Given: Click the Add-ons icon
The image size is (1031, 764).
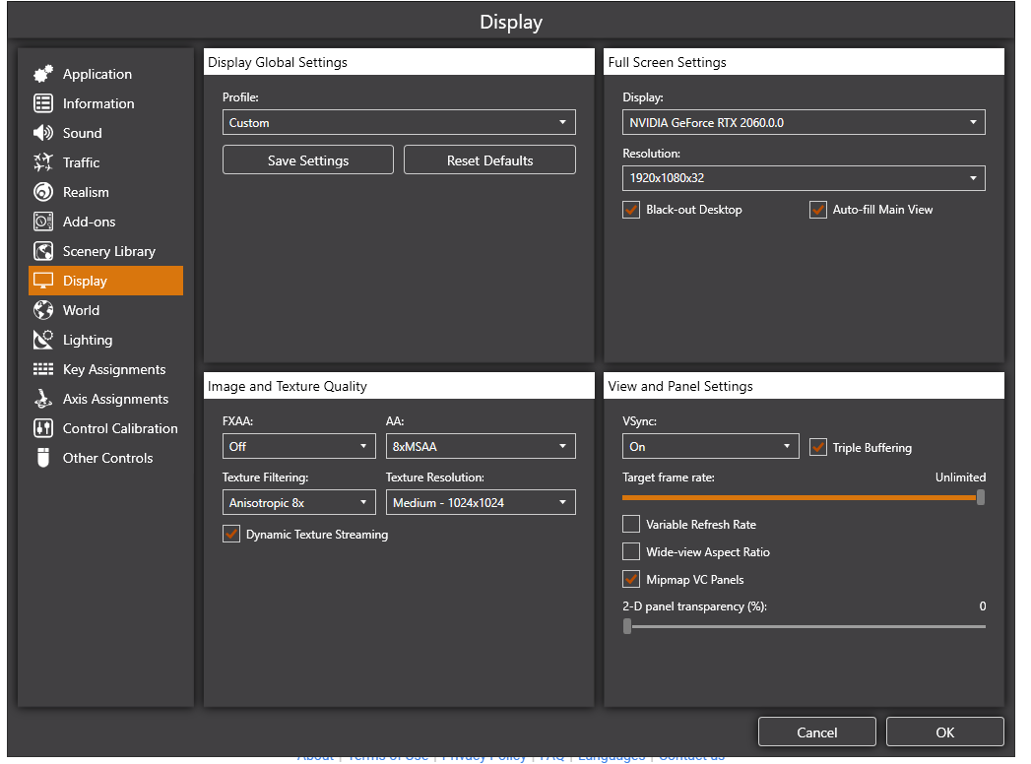Looking at the screenshot, I should (43, 222).
